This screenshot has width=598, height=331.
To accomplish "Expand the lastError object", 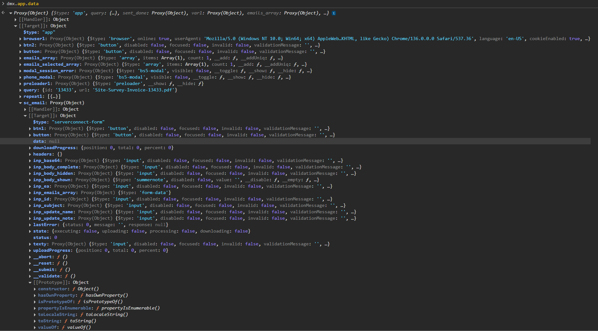I will click(x=30, y=225).
